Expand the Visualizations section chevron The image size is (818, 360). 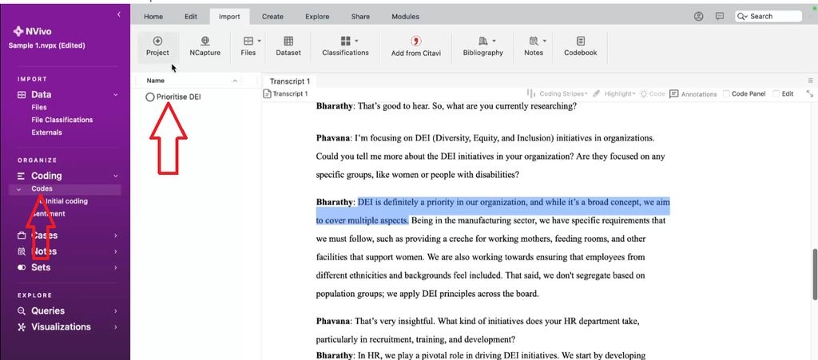point(116,327)
